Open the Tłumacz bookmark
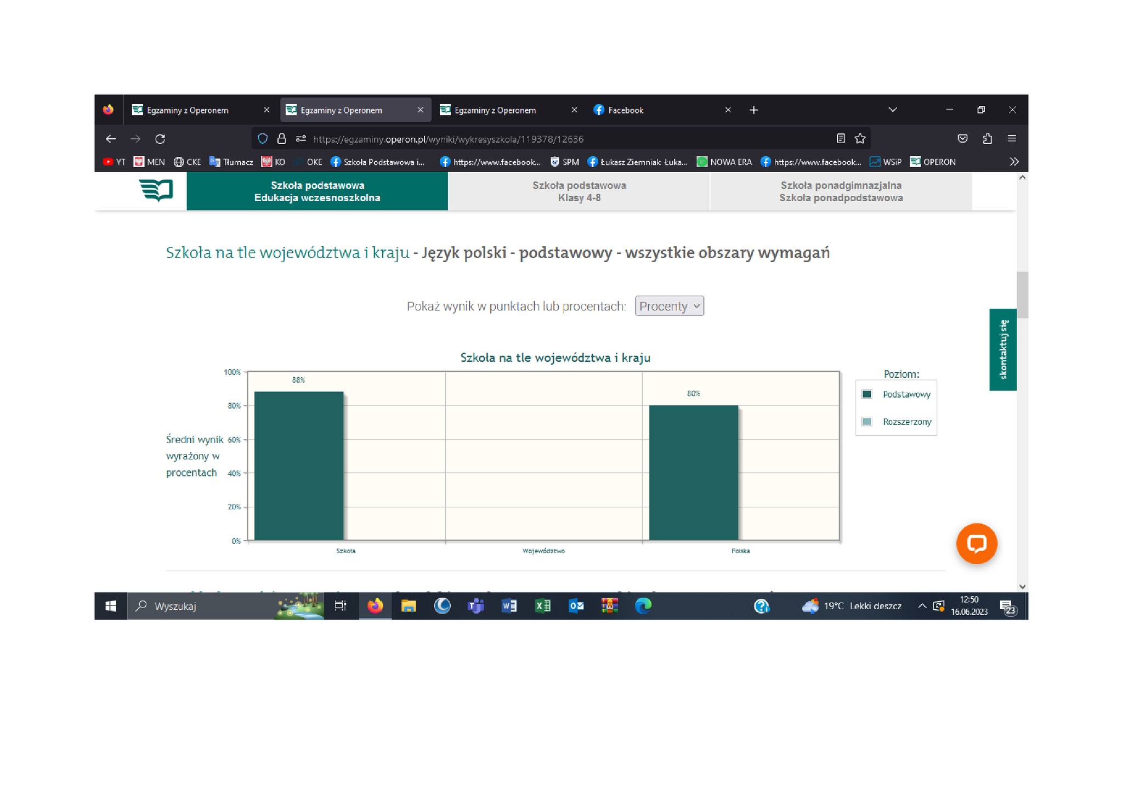This screenshot has width=1123, height=794. pos(231,162)
